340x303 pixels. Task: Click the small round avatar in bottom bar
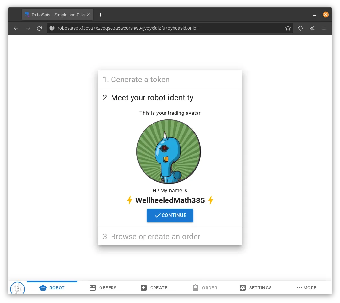pyautogui.click(x=17, y=288)
